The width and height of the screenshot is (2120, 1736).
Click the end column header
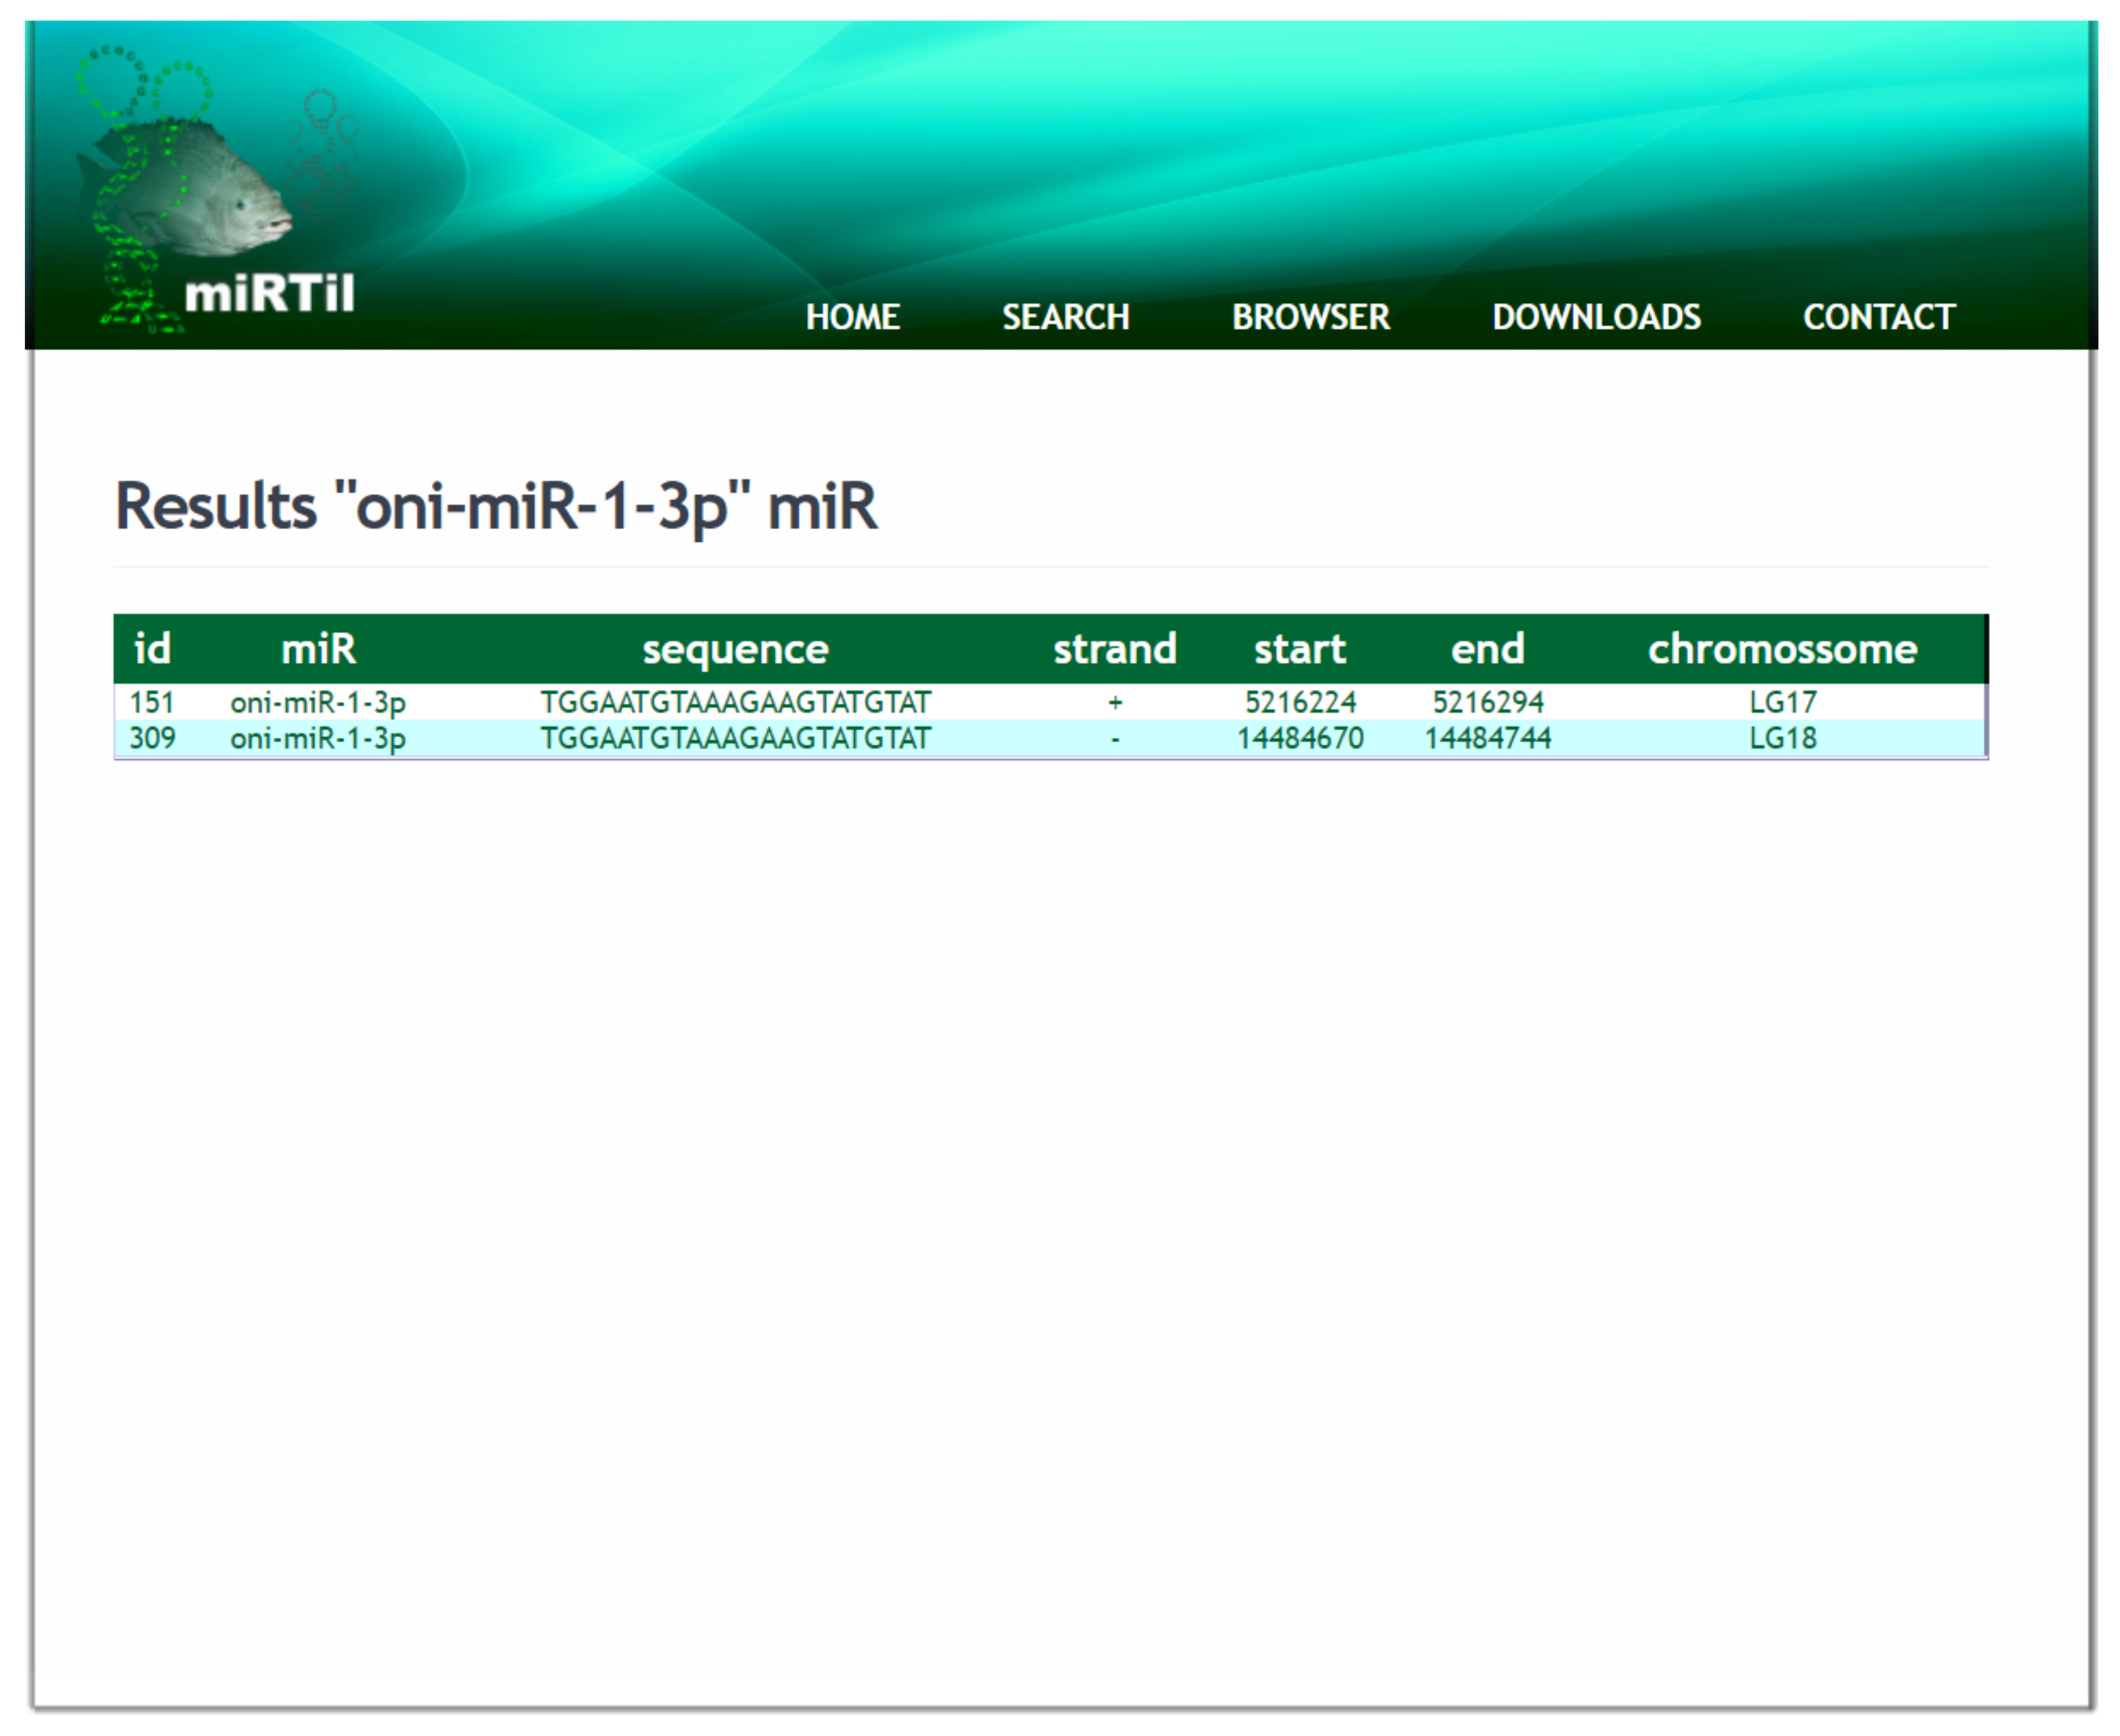point(1487,649)
